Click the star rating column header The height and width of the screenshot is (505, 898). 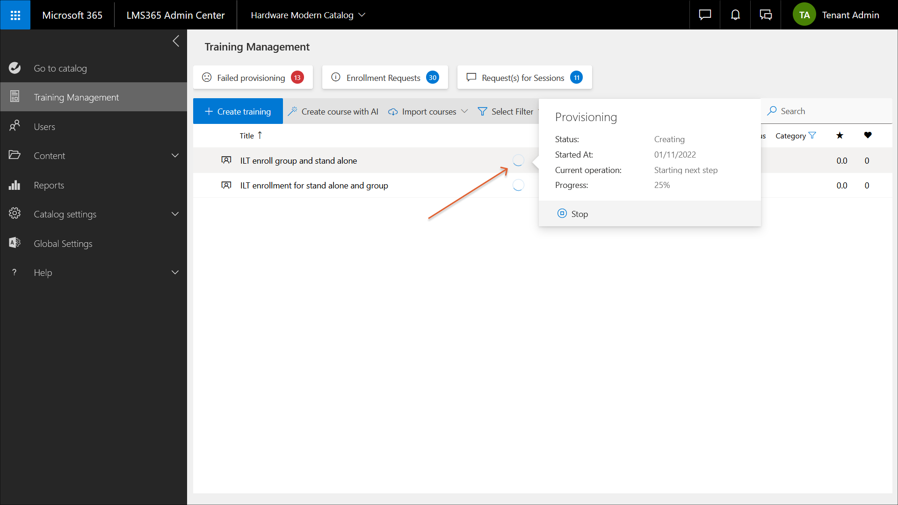tap(840, 136)
